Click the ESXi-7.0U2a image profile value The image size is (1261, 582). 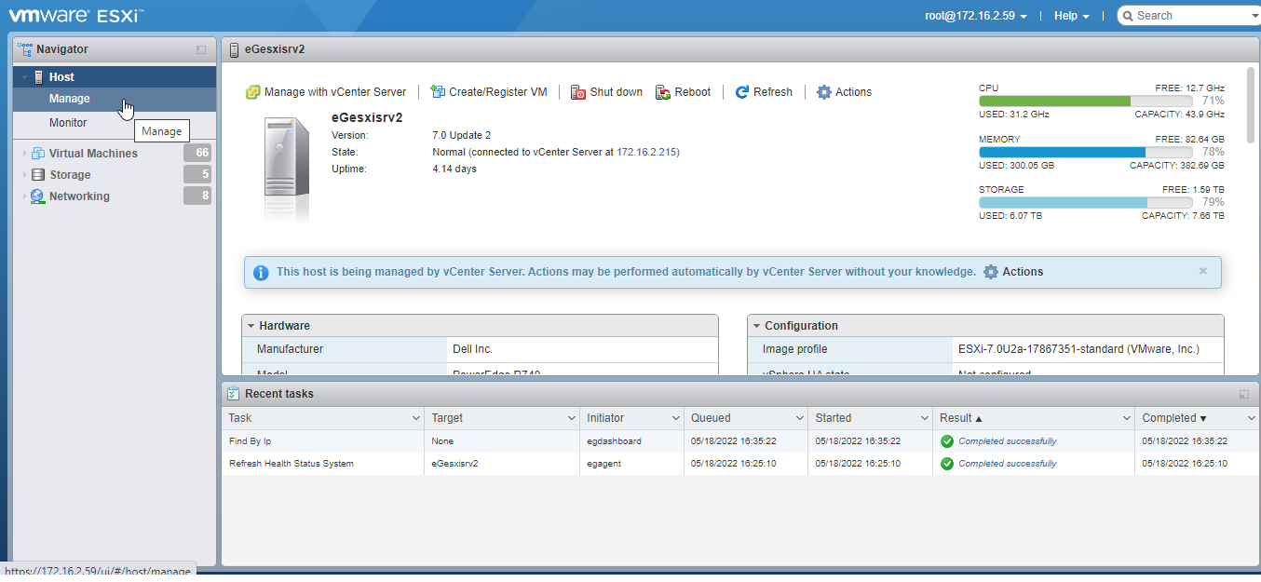(1078, 349)
